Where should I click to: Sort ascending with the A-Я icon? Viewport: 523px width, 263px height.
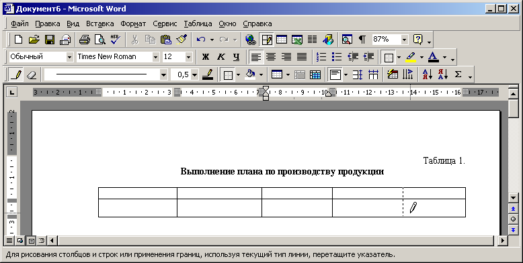click(427, 75)
